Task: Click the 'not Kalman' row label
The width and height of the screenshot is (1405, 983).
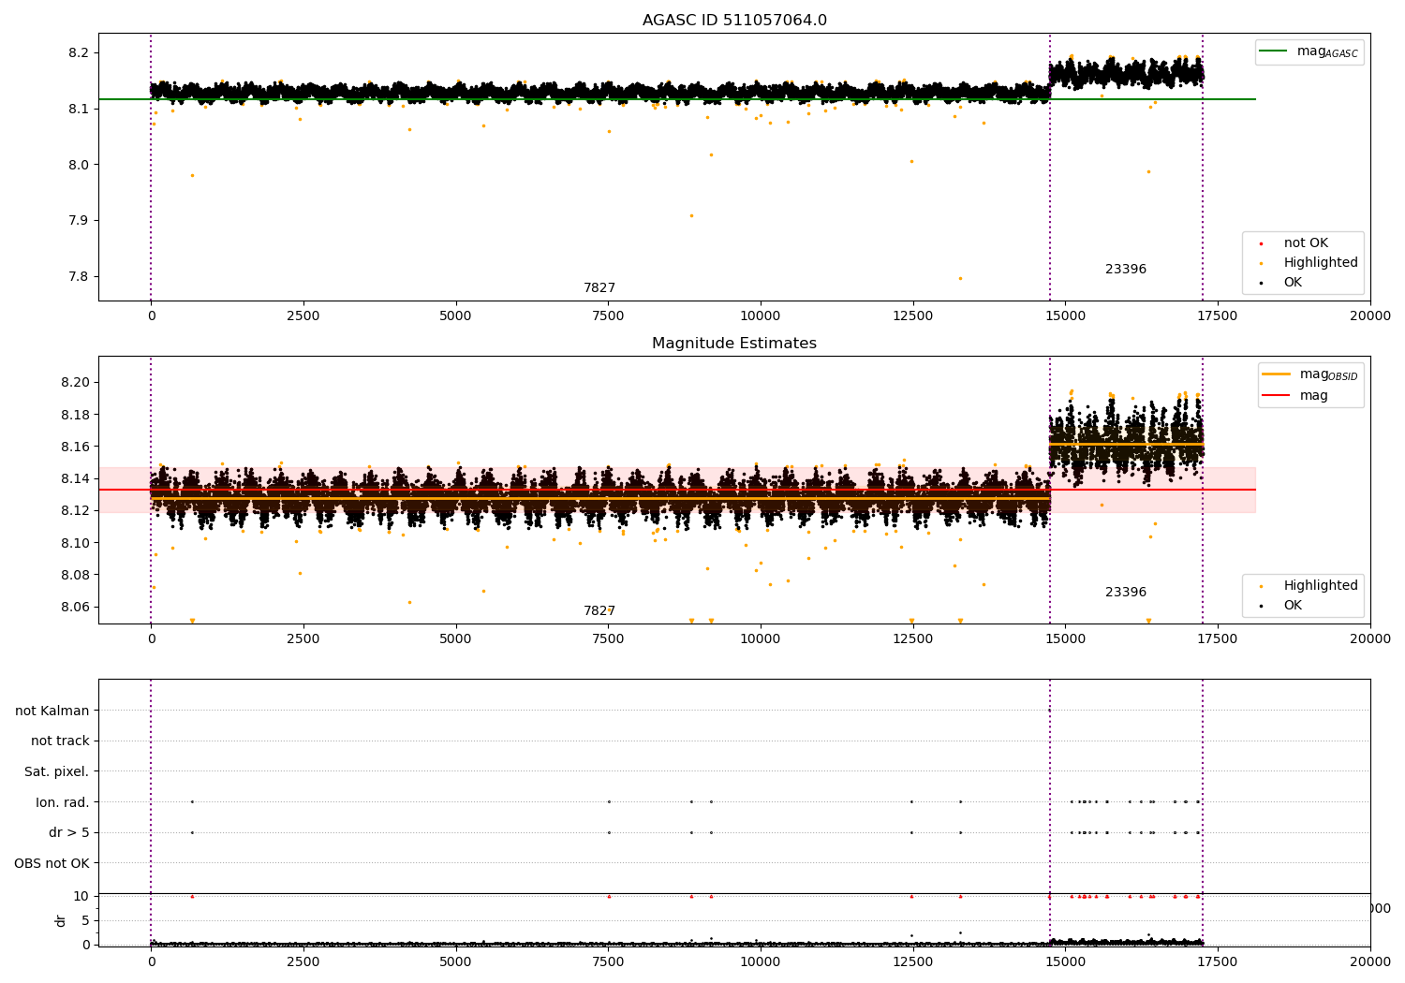Action: [x=52, y=711]
